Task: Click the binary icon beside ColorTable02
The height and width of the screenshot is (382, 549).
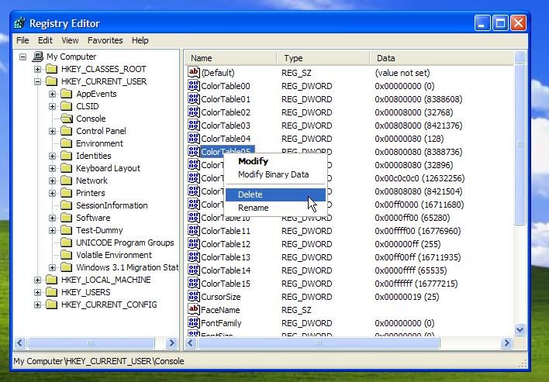Action: (194, 112)
